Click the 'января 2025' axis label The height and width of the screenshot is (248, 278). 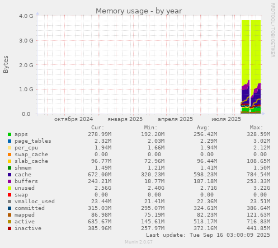point(125,119)
